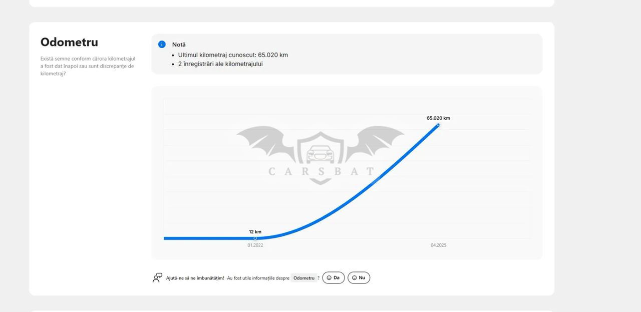Click the blue info icon beside Notă

(162, 45)
